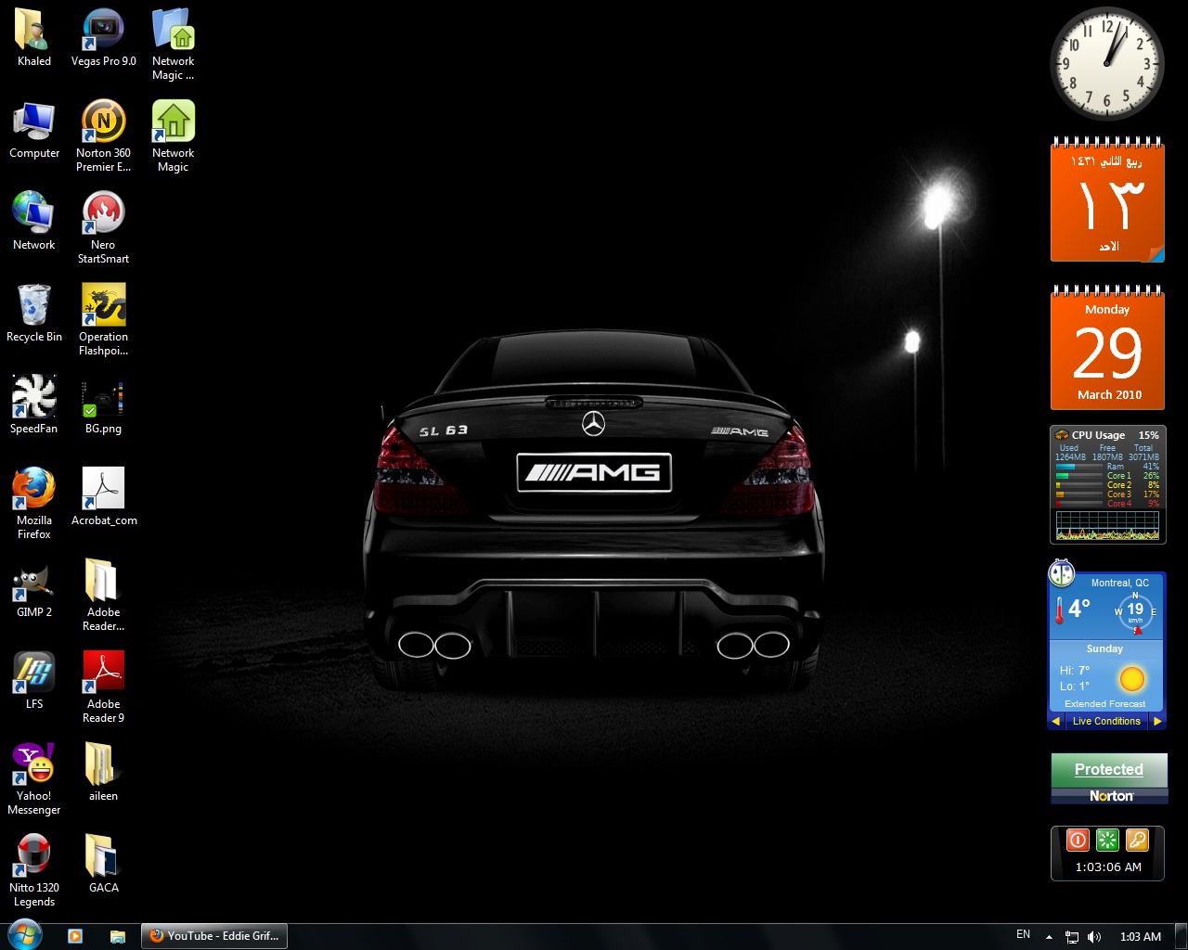Launch Mozilla Firefox from the desktop

[34, 504]
